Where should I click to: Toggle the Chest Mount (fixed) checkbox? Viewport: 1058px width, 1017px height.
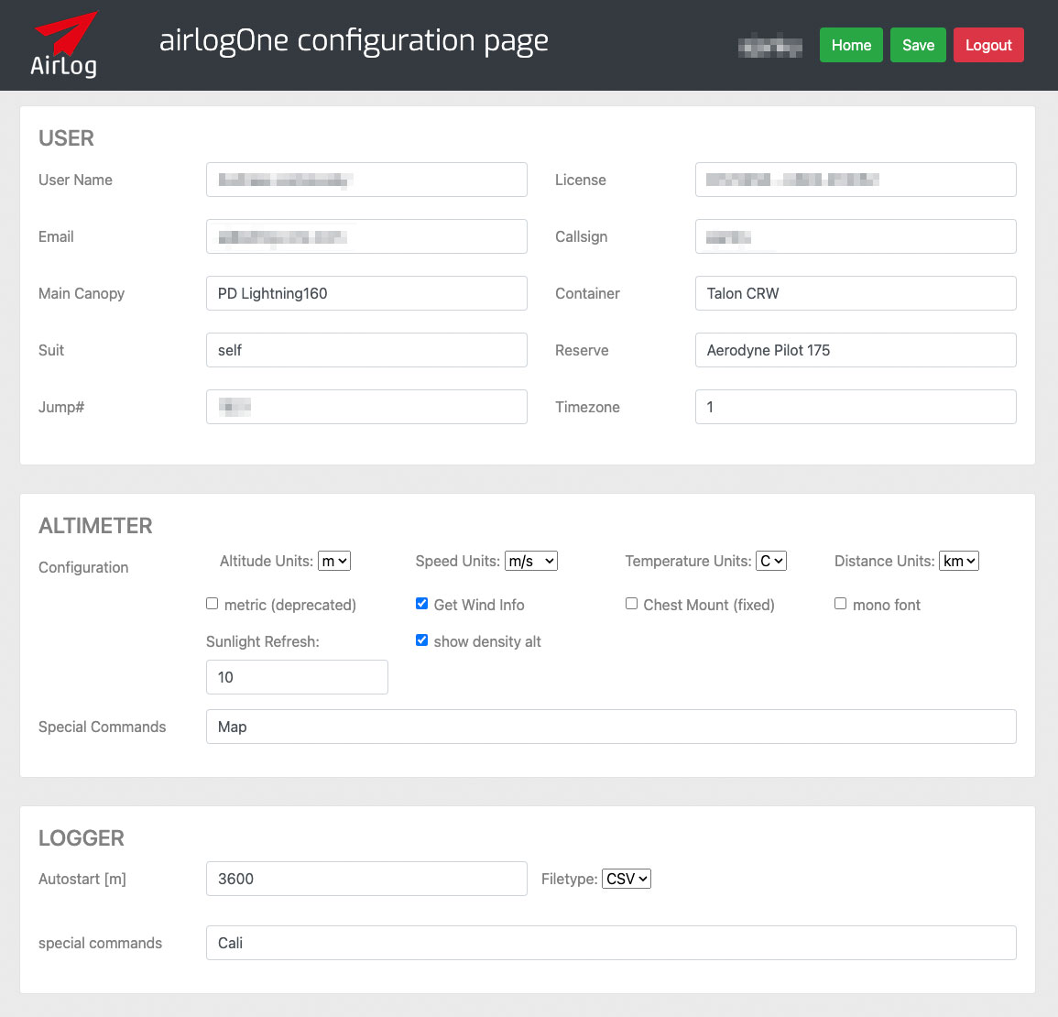pos(631,604)
